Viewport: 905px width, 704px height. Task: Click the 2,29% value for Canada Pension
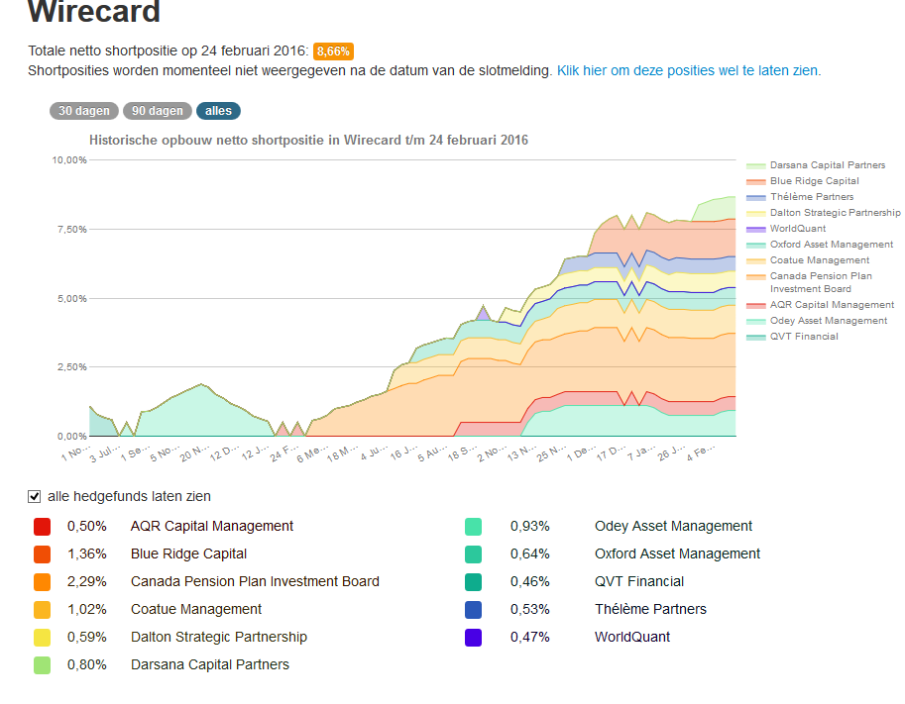[86, 581]
